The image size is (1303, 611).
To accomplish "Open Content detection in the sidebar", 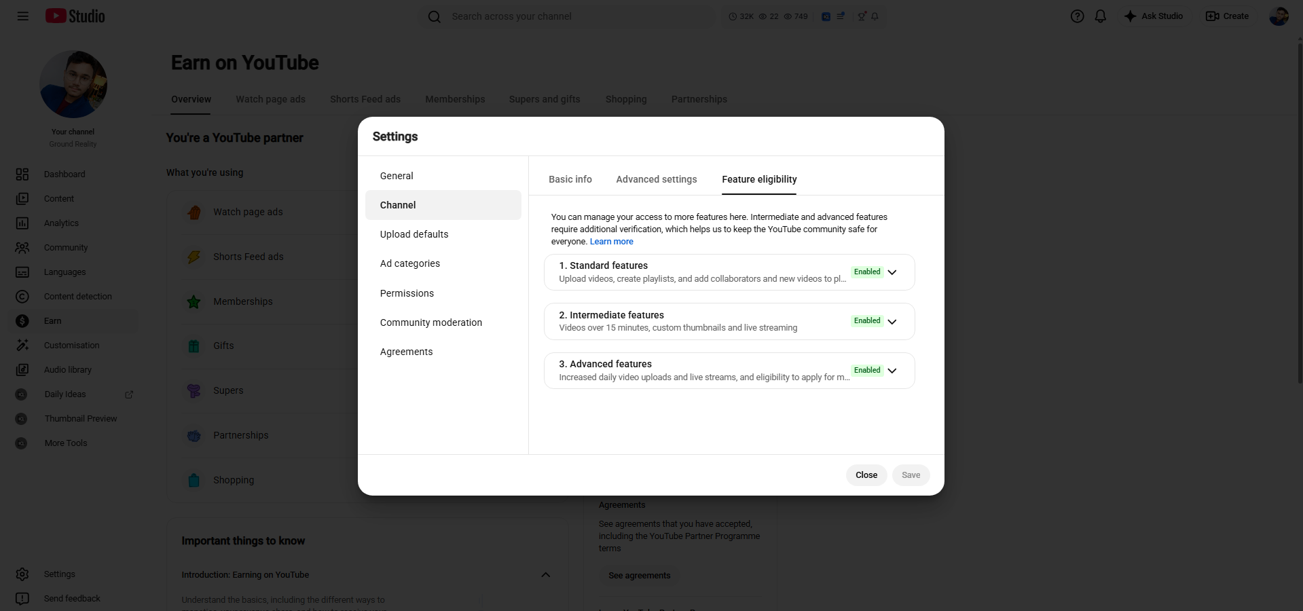I will (x=73, y=297).
